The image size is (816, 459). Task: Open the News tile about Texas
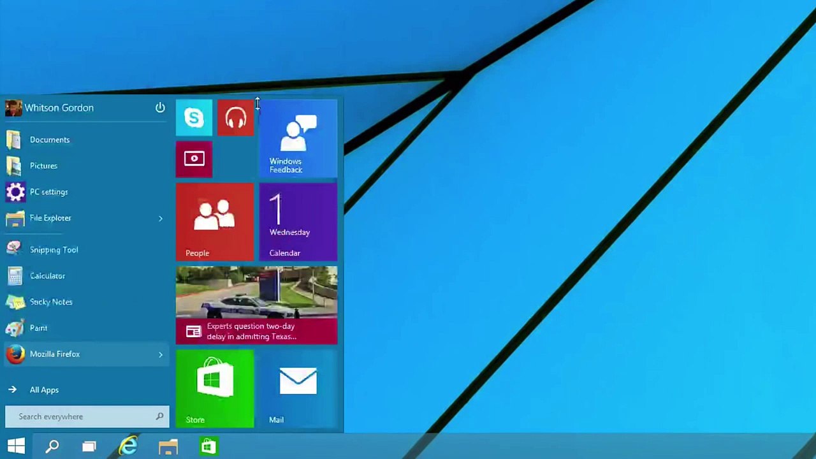[256, 305]
